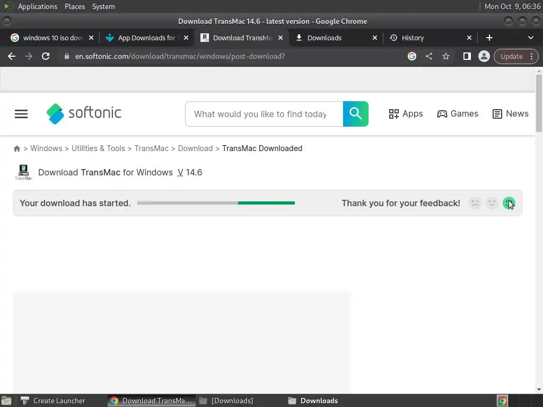
Task: Close the History tab
Action: (469, 38)
